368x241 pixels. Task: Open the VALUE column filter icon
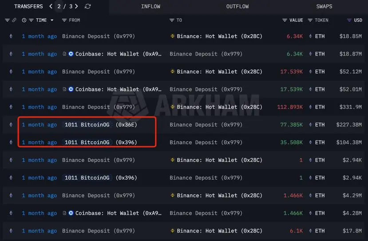coord(285,20)
